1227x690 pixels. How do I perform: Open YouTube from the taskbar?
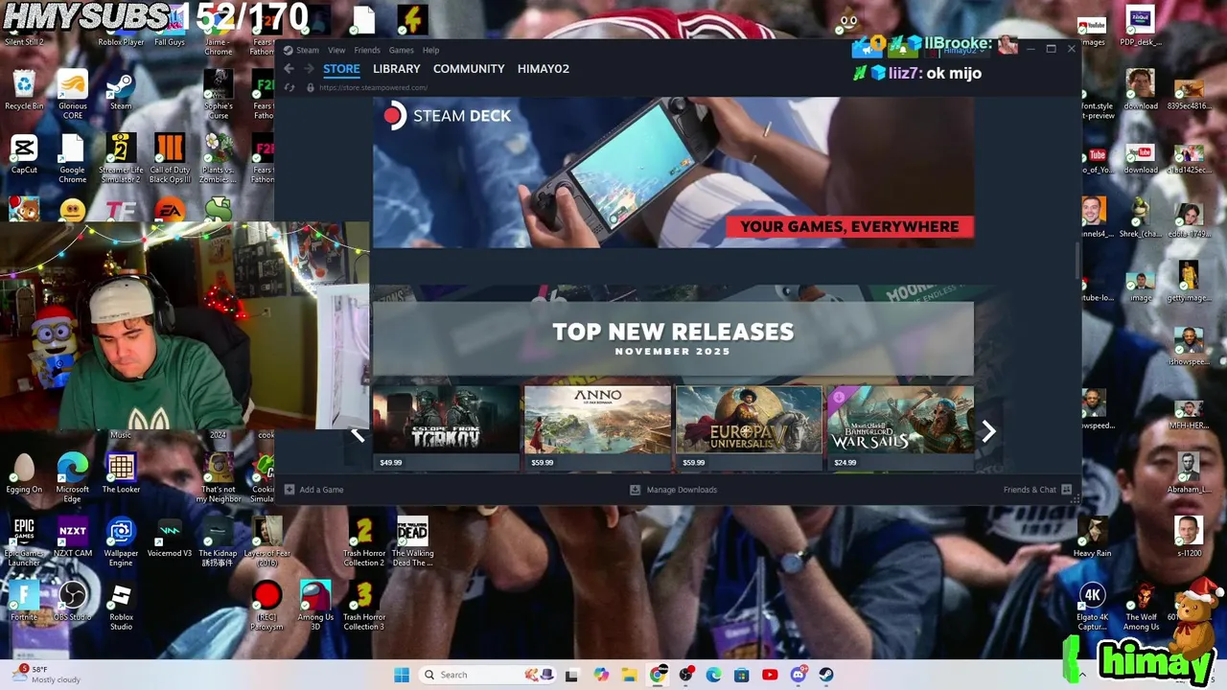pyautogui.click(x=769, y=675)
